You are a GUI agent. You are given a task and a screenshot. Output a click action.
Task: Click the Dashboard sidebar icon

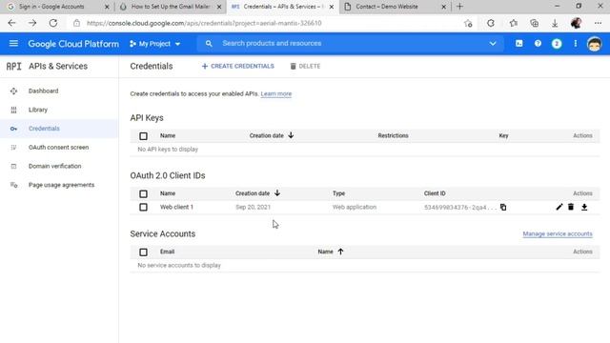[13, 91]
